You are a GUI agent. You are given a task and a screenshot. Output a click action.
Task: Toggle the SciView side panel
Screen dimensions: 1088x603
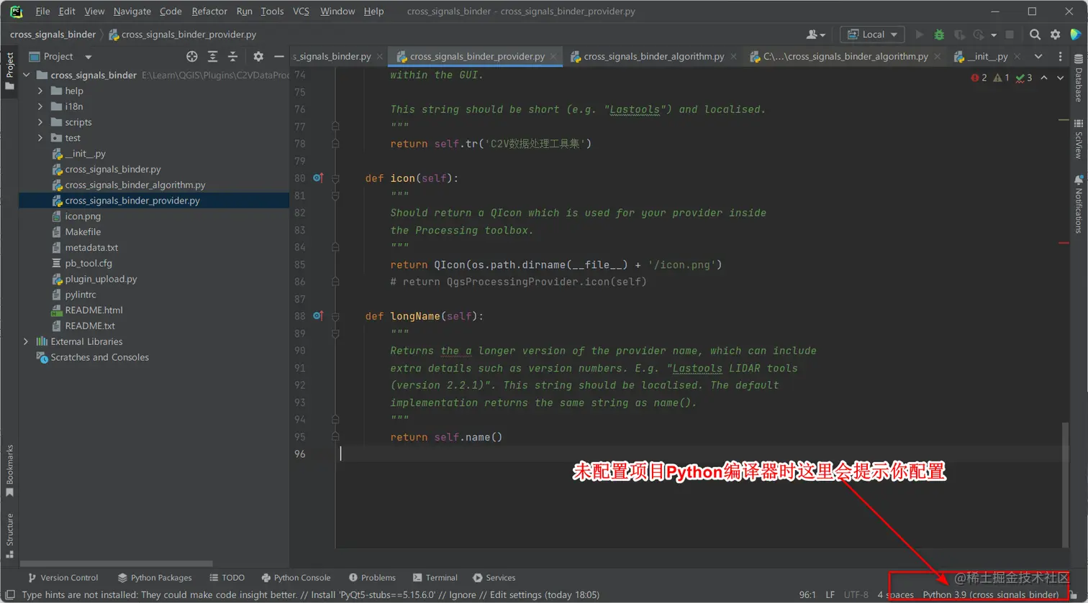click(x=1078, y=139)
